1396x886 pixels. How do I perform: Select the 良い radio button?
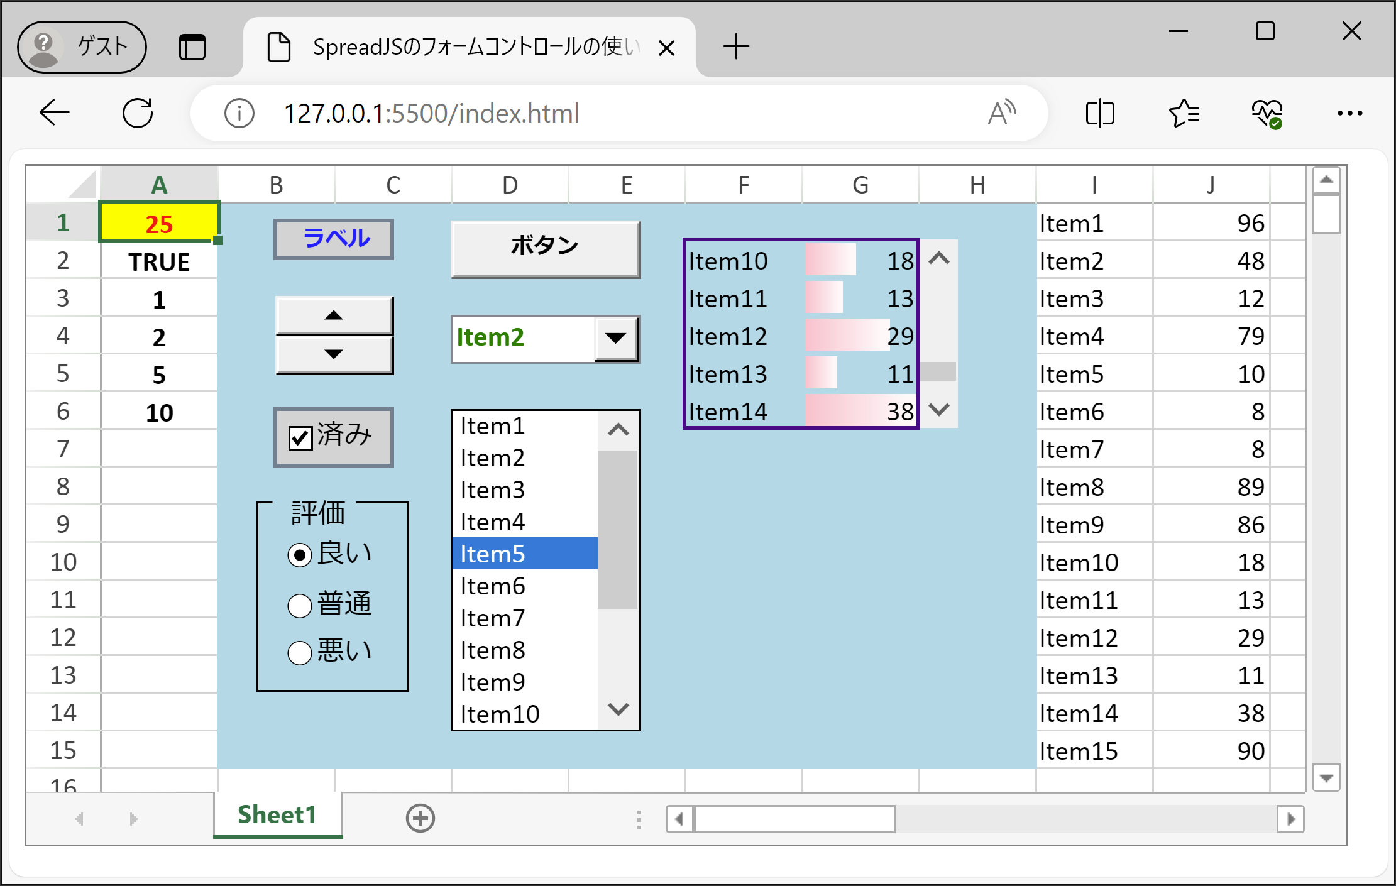tap(300, 555)
